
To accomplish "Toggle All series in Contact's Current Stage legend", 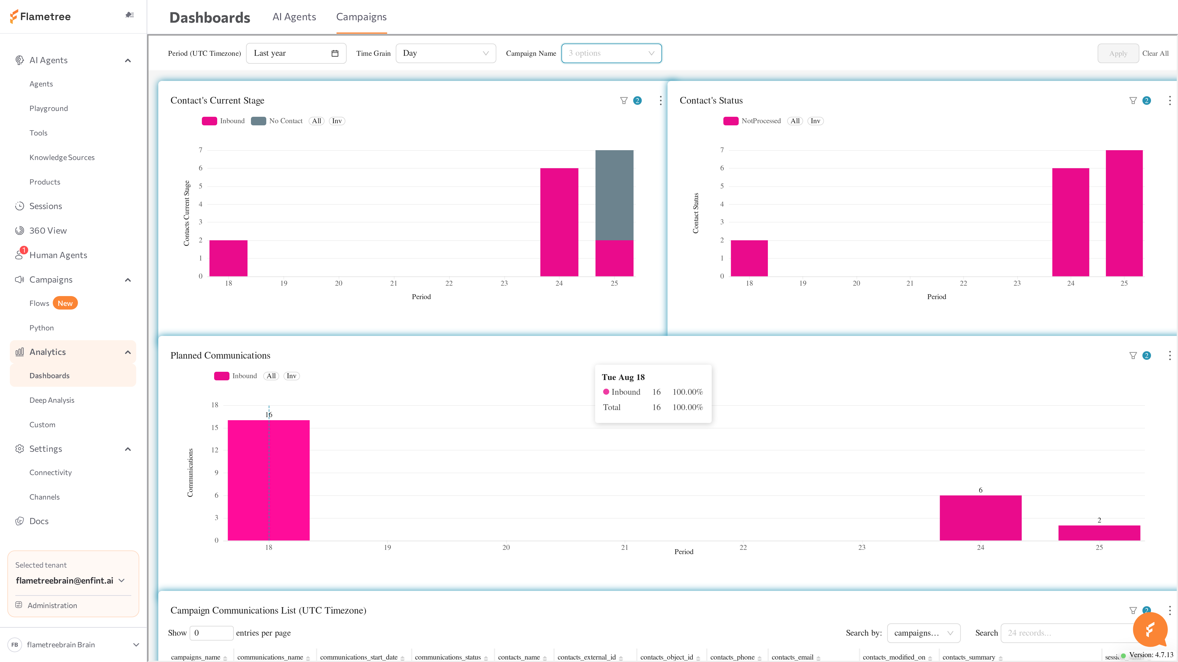I will 317,121.
